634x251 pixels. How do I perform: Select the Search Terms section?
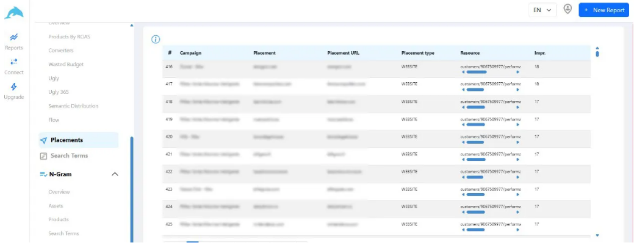(69, 156)
